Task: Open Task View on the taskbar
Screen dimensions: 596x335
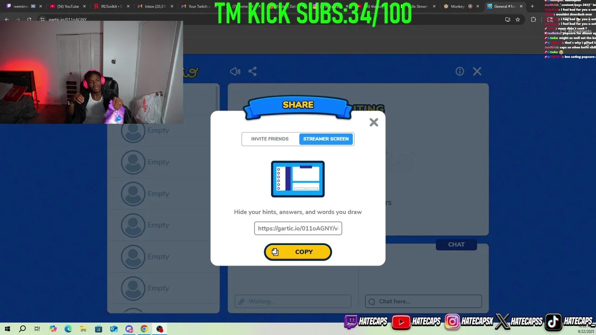Action: (x=37, y=329)
